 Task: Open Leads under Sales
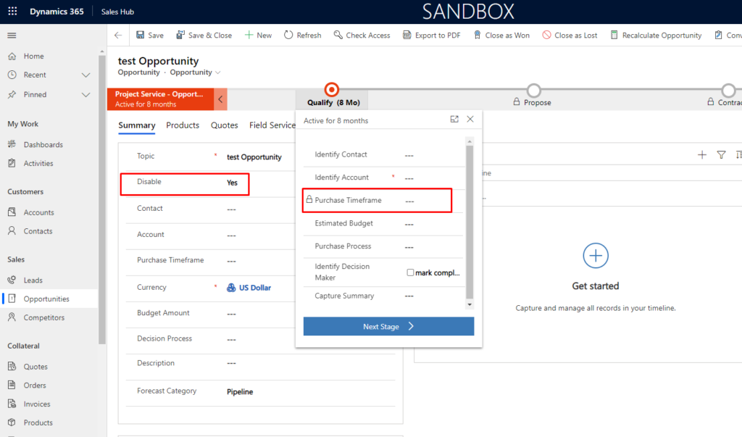[x=33, y=280]
